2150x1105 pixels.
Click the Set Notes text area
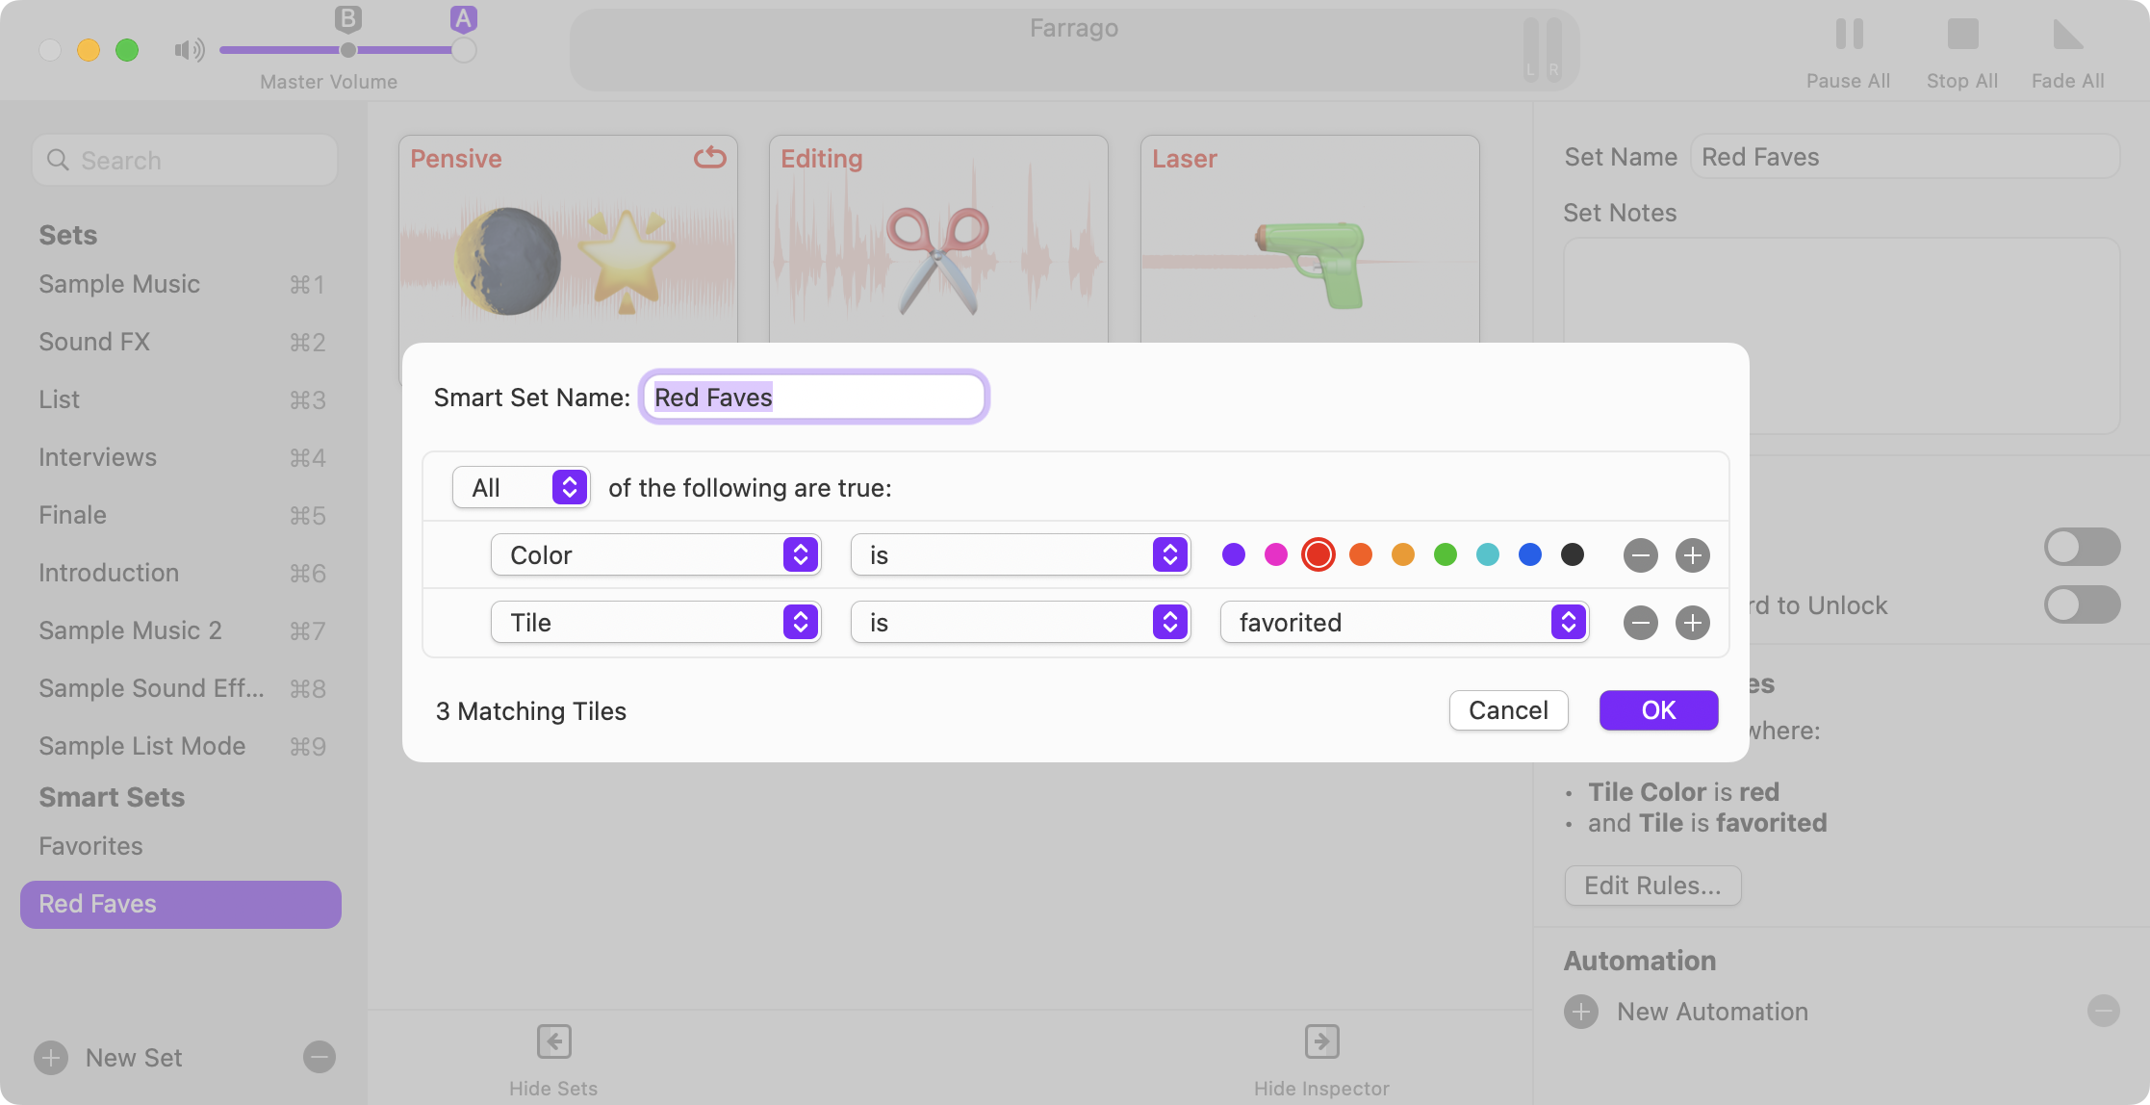[1841, 335]
